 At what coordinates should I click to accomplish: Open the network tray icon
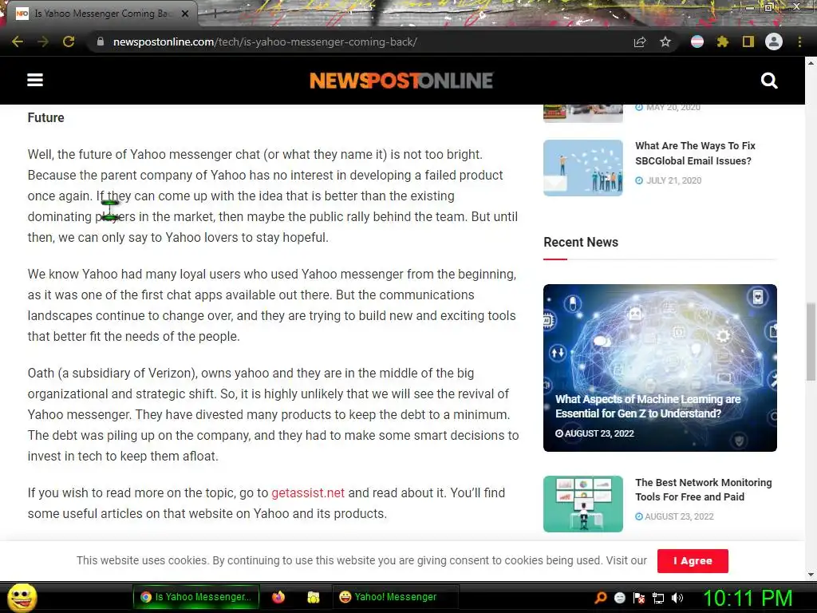658,598
